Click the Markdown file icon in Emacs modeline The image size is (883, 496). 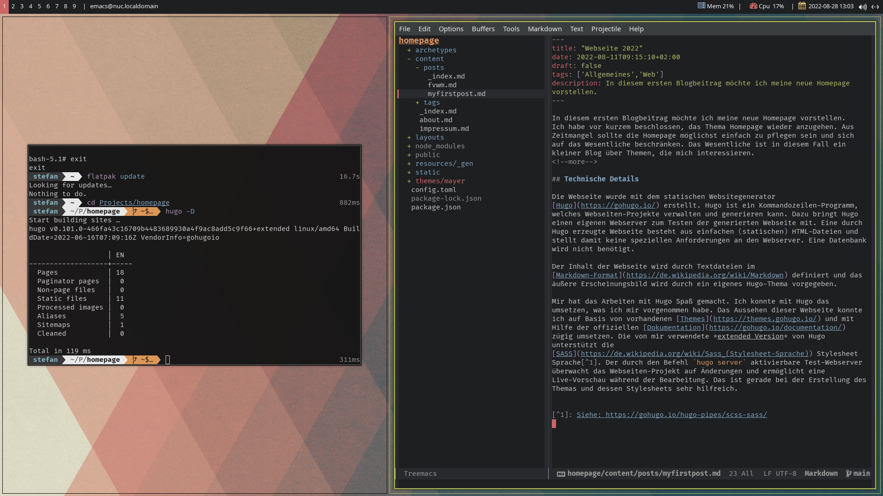click(561, 474)
